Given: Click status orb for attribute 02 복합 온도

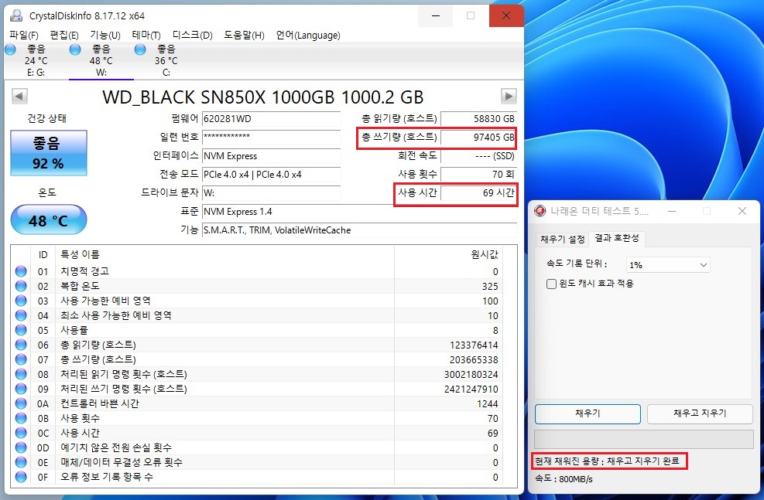Looking at the screenshot, I should click(21, 286).
